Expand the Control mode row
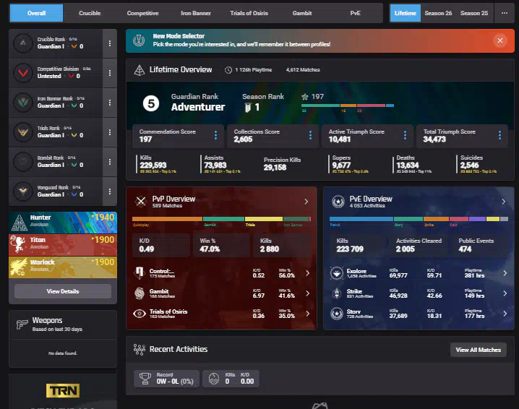This screenshot has width=519, height=409. click(307, 273)
